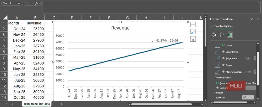Choose Custom trendline name option

click(x=217, y=87)
